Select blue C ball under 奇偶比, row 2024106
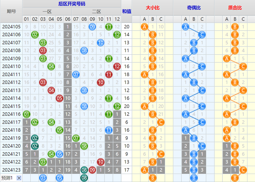 click(x=202, y=35)
